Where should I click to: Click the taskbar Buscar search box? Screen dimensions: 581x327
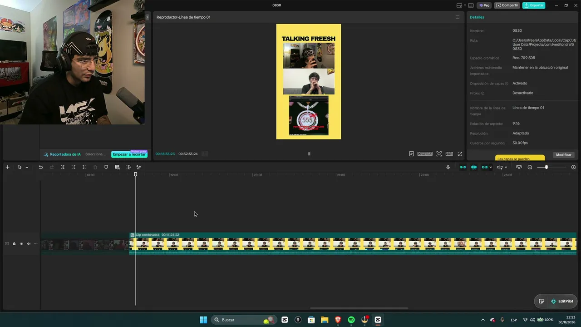(245, 320)
